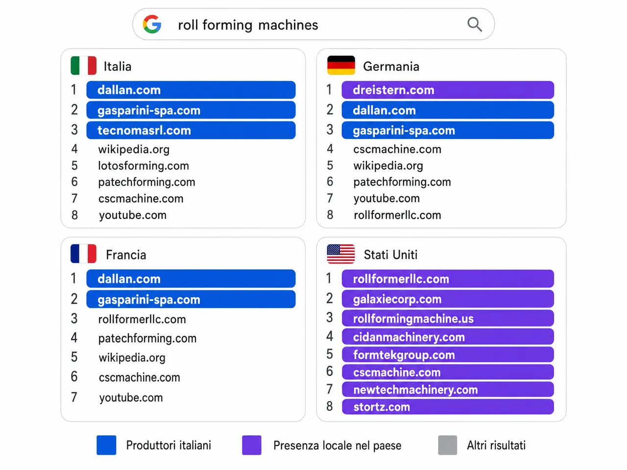The width and height of the screenshot is (627, 470).
Task: Select youtube.com in the Germania list
Action: 386,199
